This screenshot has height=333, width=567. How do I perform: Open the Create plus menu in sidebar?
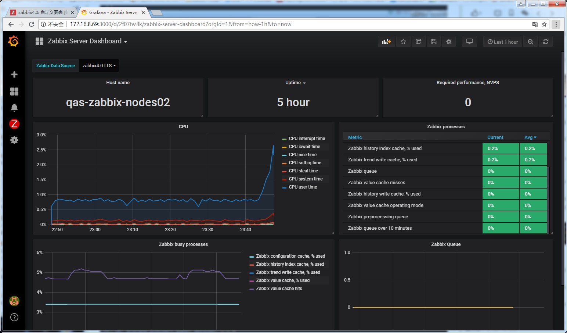coord(14,75)
